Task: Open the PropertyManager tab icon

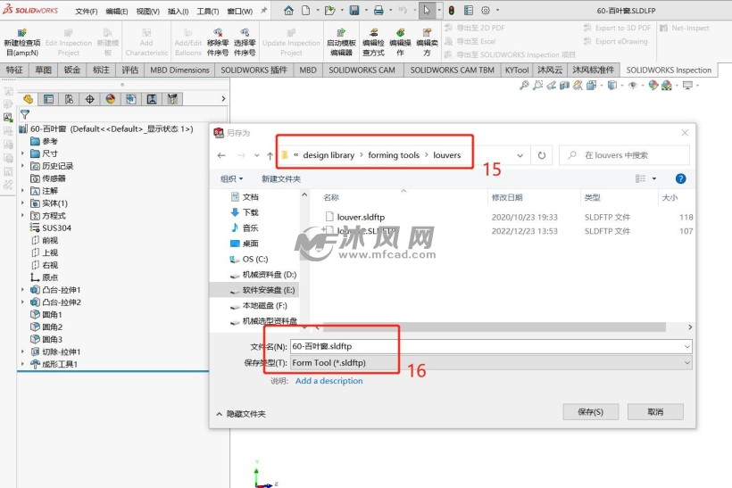Action: point(48,99)
